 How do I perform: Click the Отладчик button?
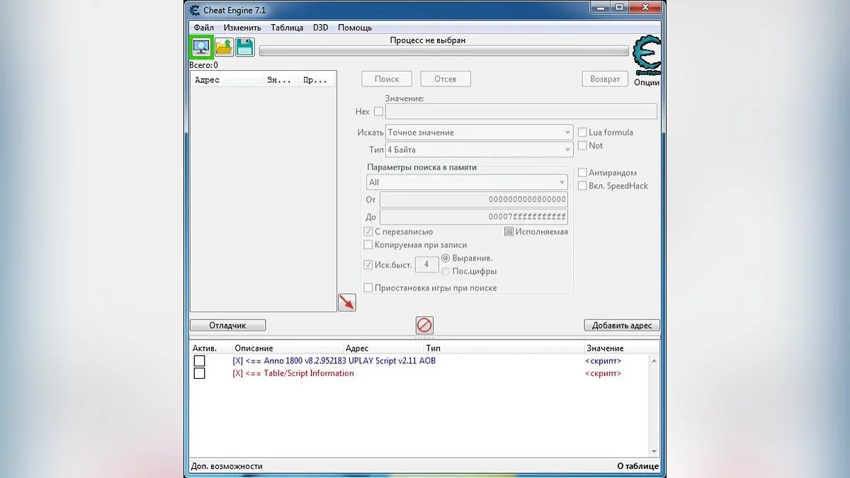click(227, 325)
